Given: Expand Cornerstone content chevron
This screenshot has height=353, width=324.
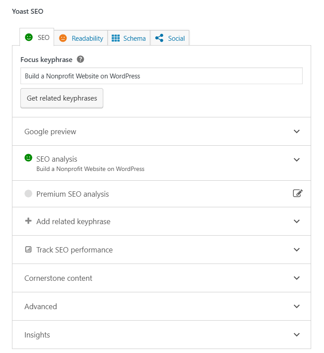Looking at the screenshot, I should [297, 278].
